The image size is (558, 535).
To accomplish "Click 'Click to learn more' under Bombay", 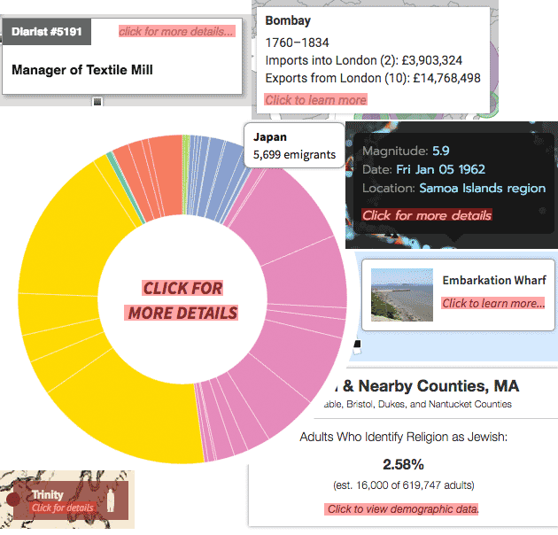I will (x=315, y=100).
